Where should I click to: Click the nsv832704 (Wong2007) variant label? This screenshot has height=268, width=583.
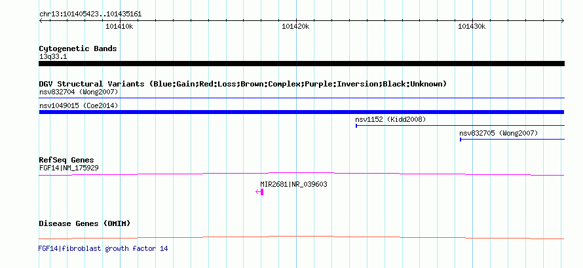(79, 92)
